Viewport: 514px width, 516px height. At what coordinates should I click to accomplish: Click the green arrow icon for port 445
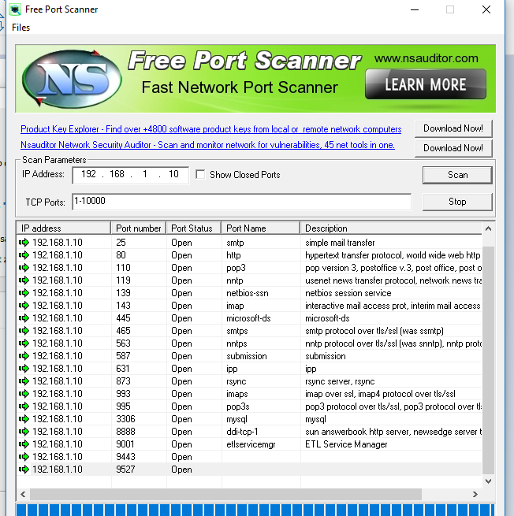click(24, 318)
